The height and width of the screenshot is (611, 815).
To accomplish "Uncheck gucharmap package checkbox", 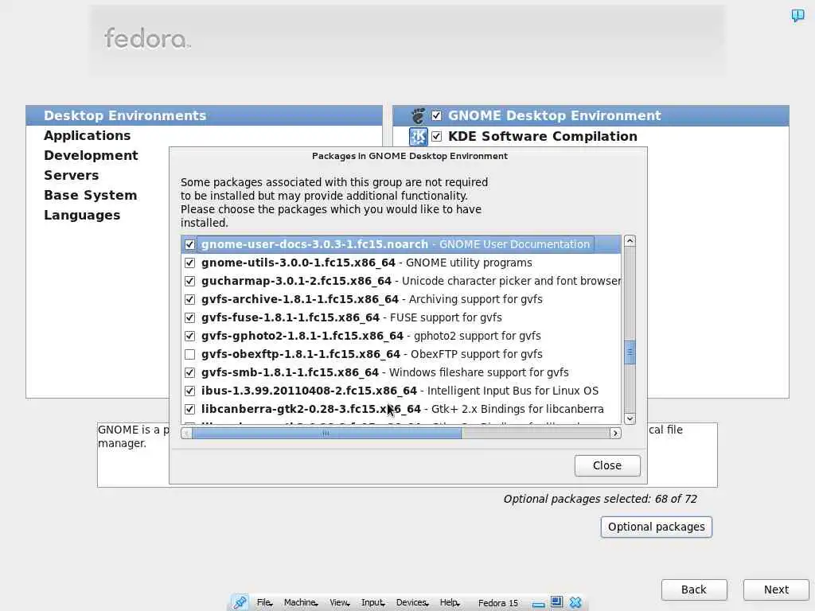I will coord(189,281).
